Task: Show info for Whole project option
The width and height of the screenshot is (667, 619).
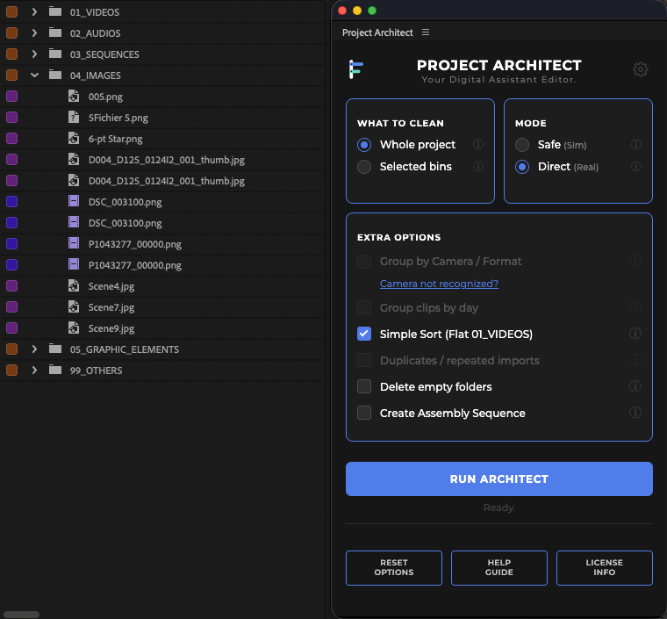Action: coord(478,145)
